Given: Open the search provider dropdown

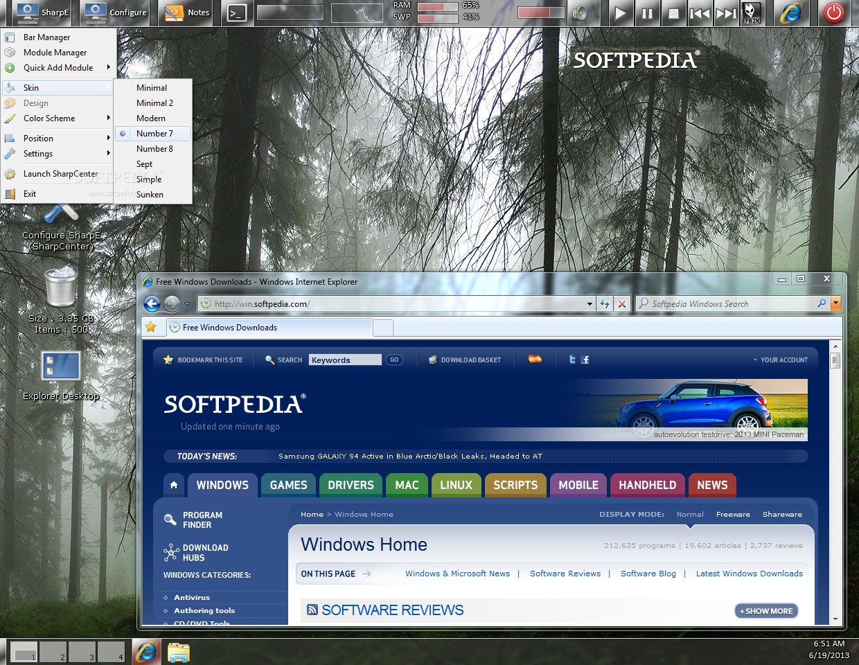Looking at the screenshot, I should pos(835,303).
